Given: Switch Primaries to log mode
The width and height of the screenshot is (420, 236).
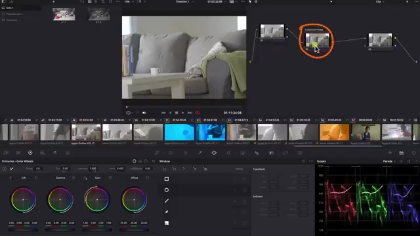Looking at the screenshot, I should click(146, 161).
